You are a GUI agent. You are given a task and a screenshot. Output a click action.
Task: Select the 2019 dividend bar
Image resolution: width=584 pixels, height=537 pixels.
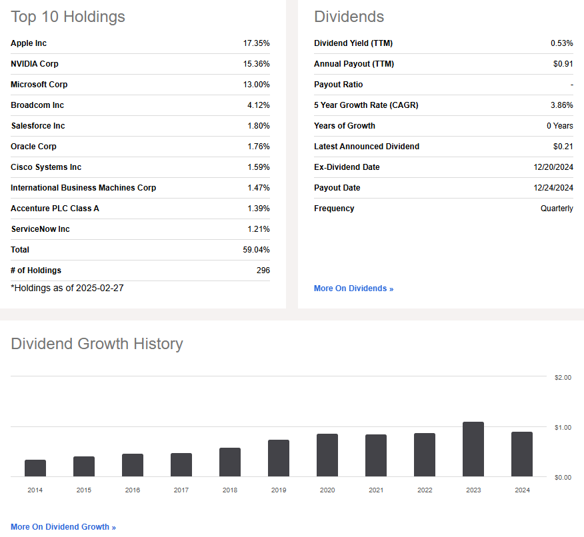279,458
